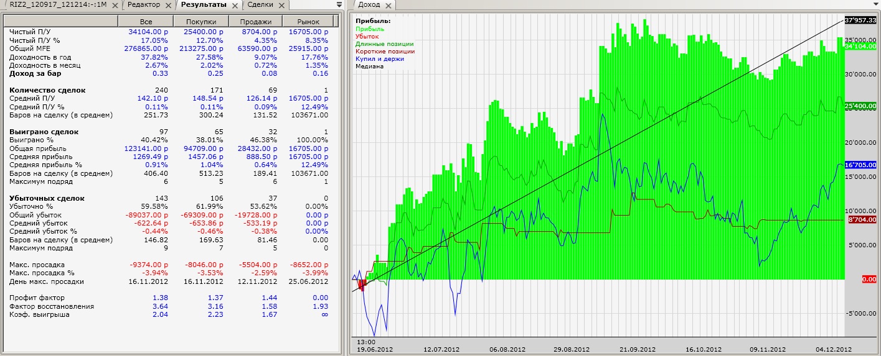The image size is (881, 356).
Task: Close the Редактор tab
Action: click(x=168, y=5)
